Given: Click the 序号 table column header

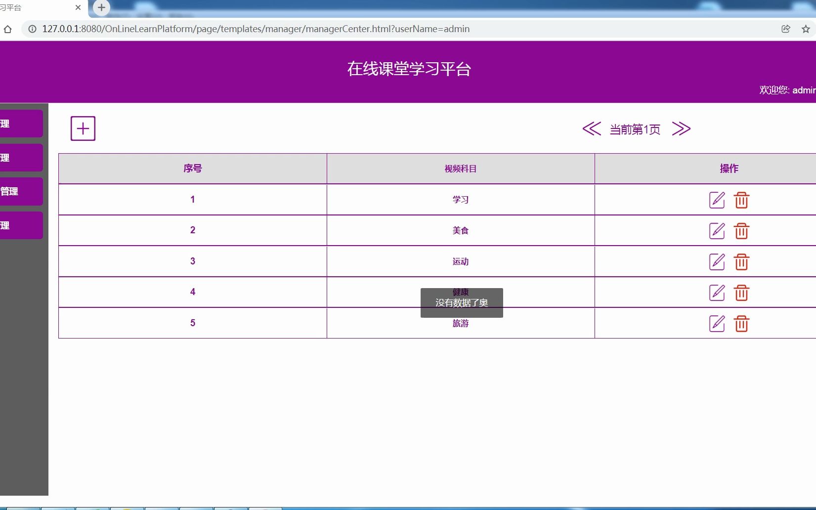Looking at the screenshot, I should (192, 169).
